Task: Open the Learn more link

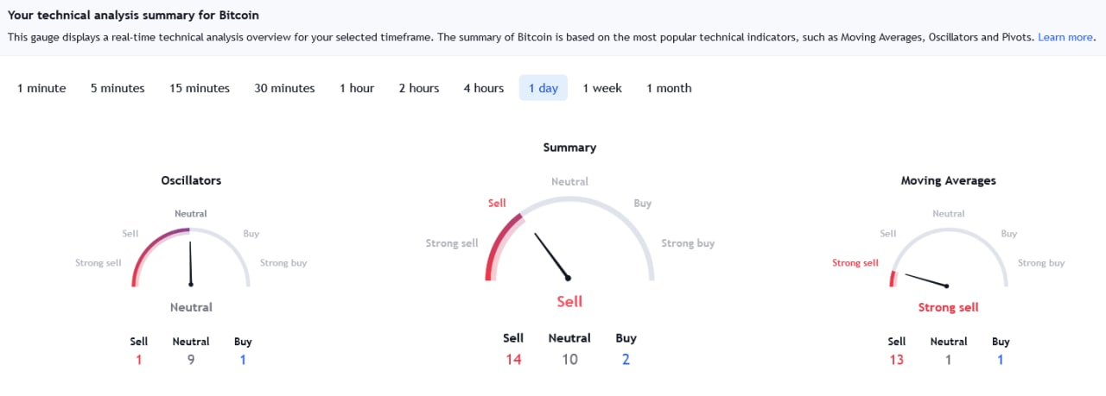Action: point(1065,37)
